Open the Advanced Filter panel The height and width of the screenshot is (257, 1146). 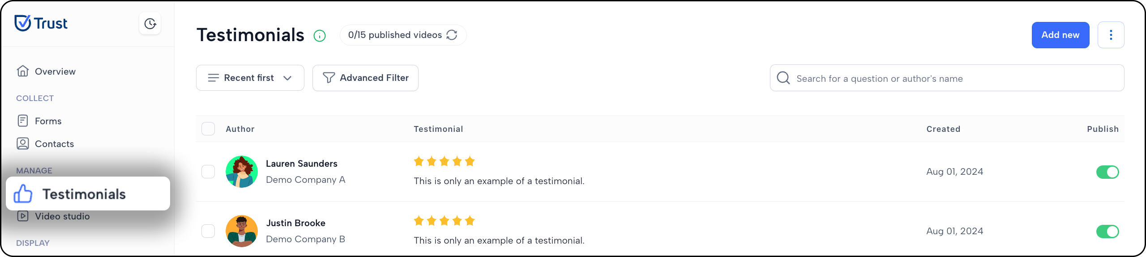click(365, 78)
